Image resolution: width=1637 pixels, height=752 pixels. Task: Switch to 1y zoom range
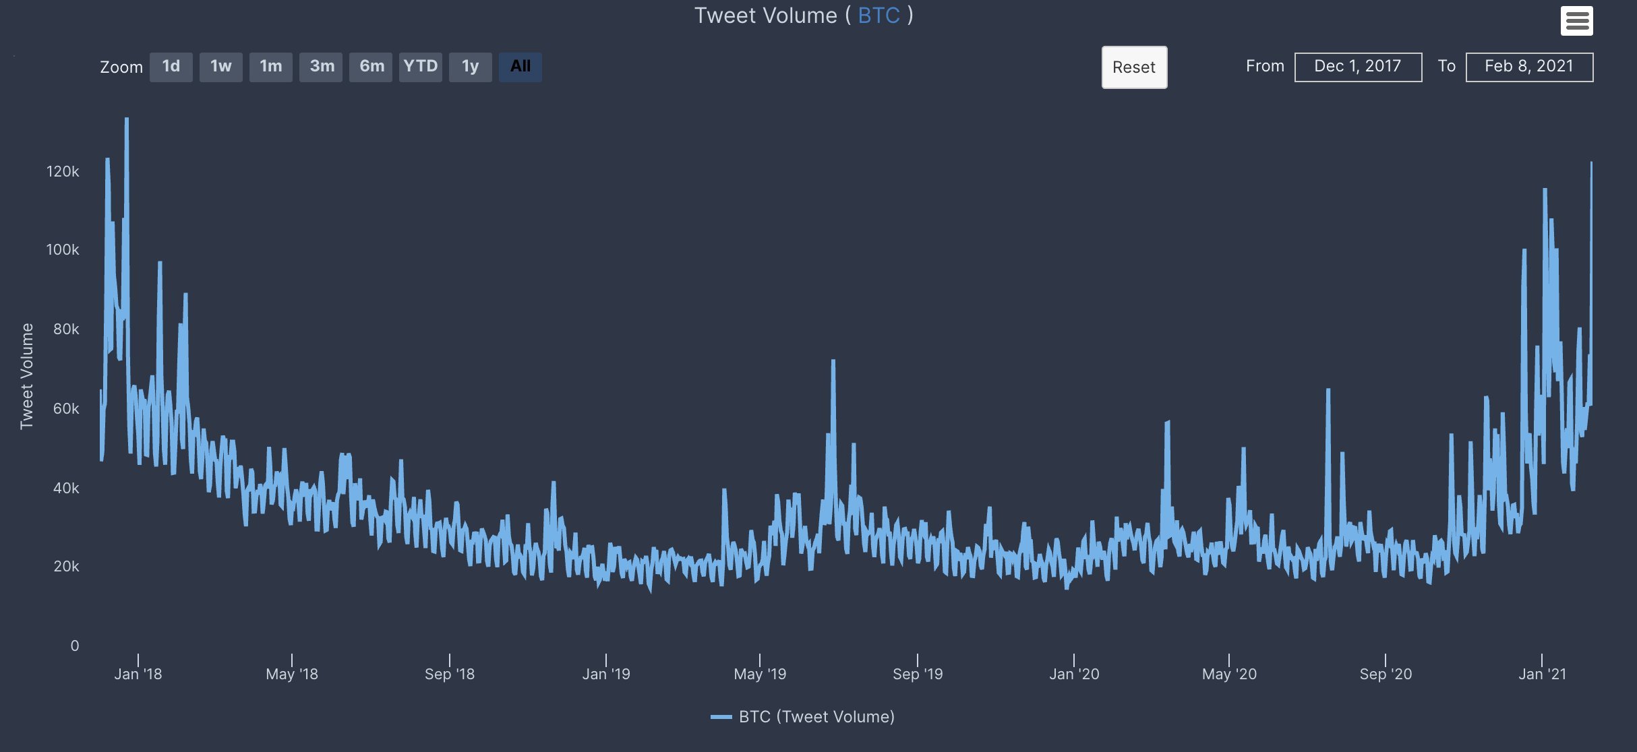click(471, 67)
